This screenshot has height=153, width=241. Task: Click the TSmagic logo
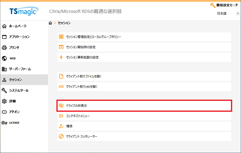(x=23, y=11)
